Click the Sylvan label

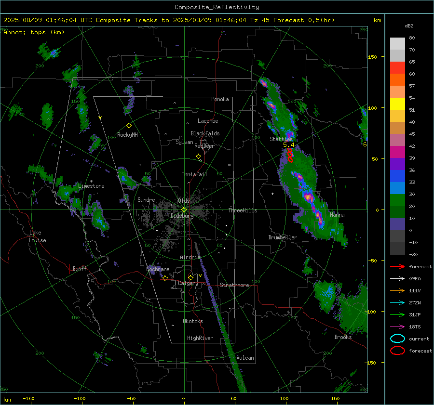pos(184,142)
